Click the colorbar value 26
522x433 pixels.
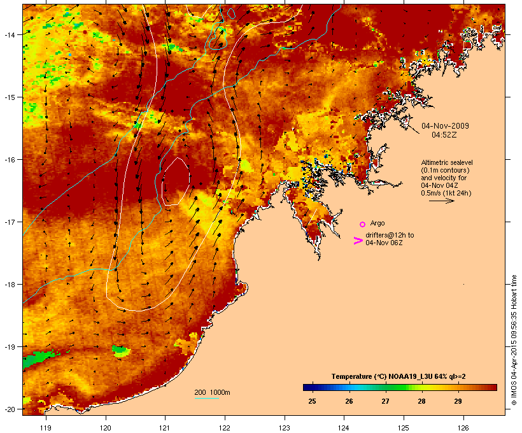349,401
